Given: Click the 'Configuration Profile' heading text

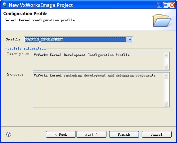Looking at the screenshot, I should pos(25,13).
